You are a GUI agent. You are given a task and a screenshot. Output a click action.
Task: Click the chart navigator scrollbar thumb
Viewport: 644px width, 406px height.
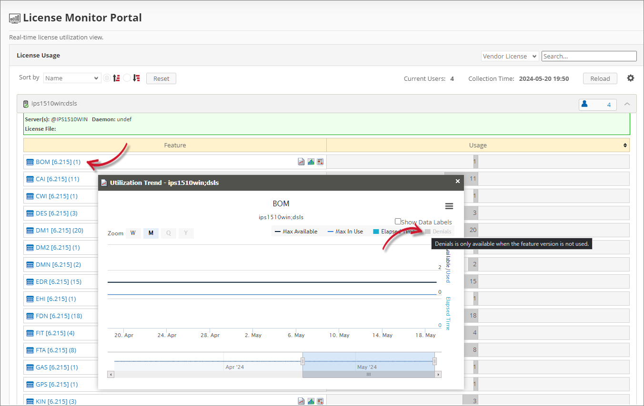369,375
